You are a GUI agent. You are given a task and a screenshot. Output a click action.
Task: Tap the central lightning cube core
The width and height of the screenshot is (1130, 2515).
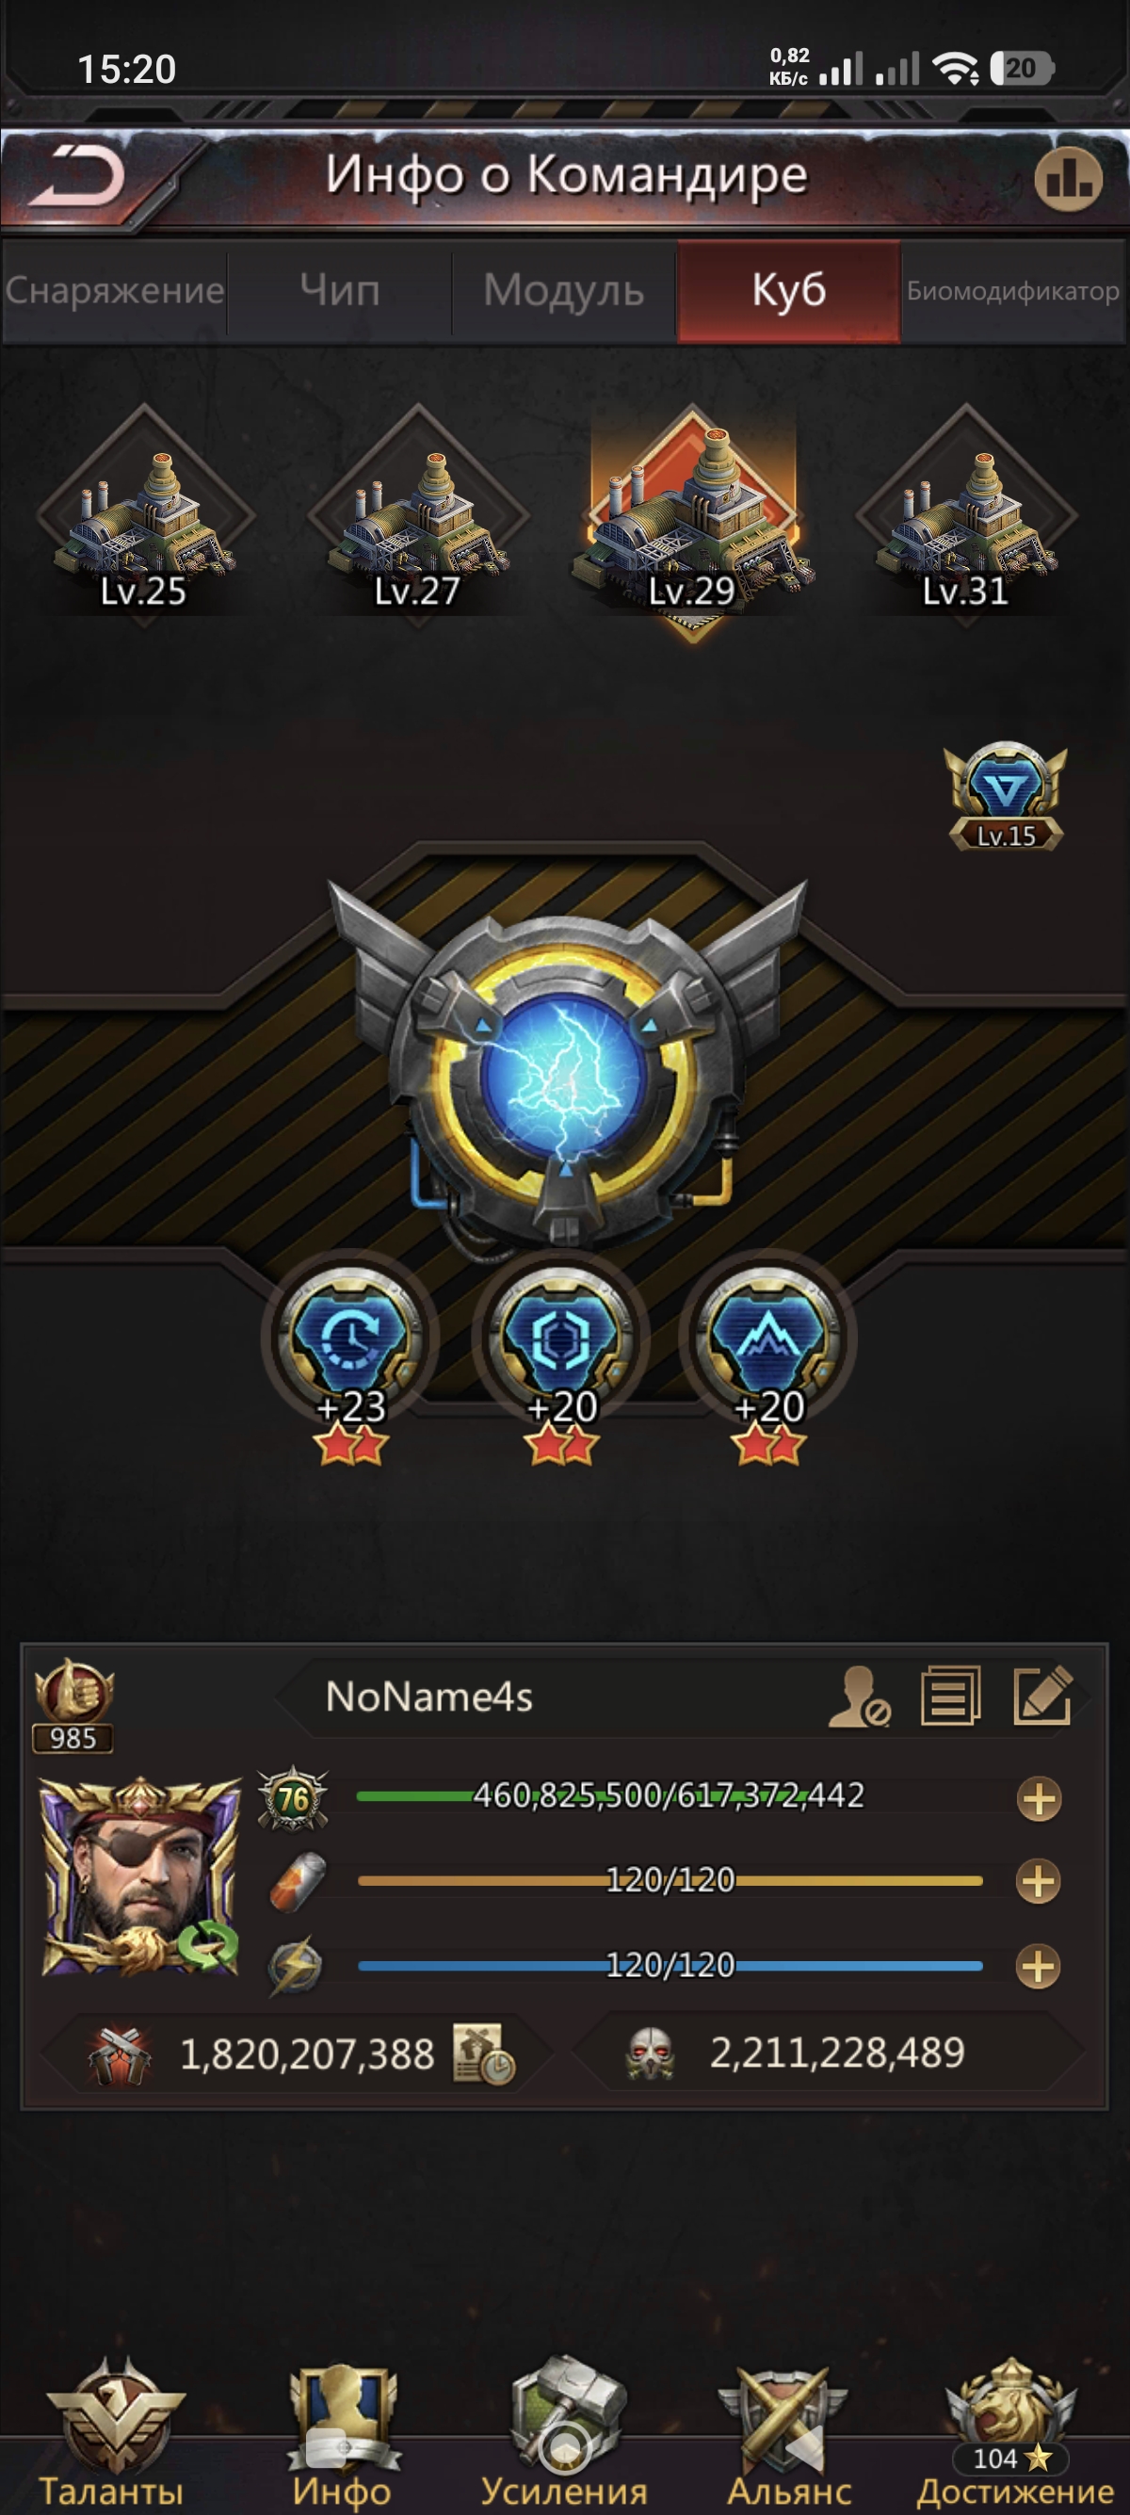point(563,1072)
